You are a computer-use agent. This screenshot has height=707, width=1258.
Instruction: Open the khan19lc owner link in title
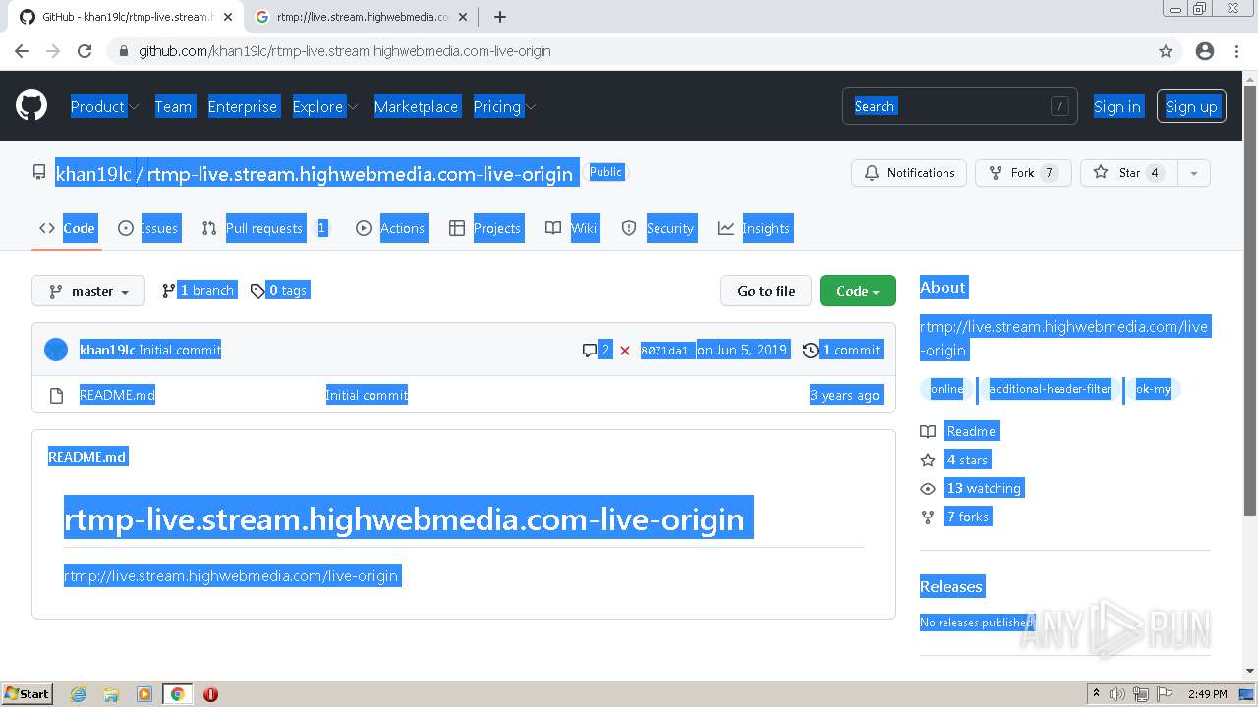pos(93,174)
